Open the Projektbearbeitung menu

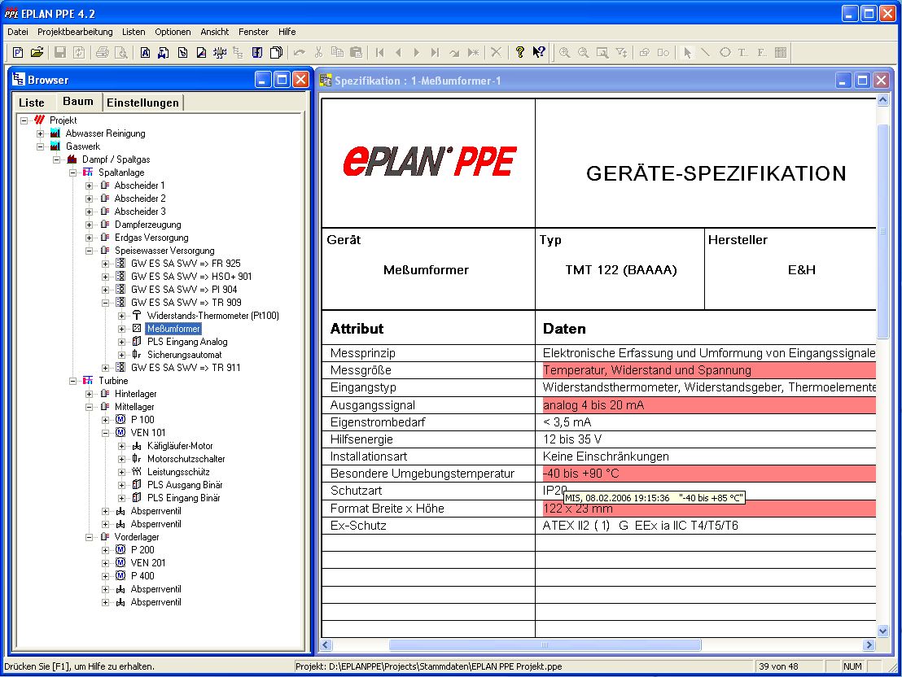[75, 32]
